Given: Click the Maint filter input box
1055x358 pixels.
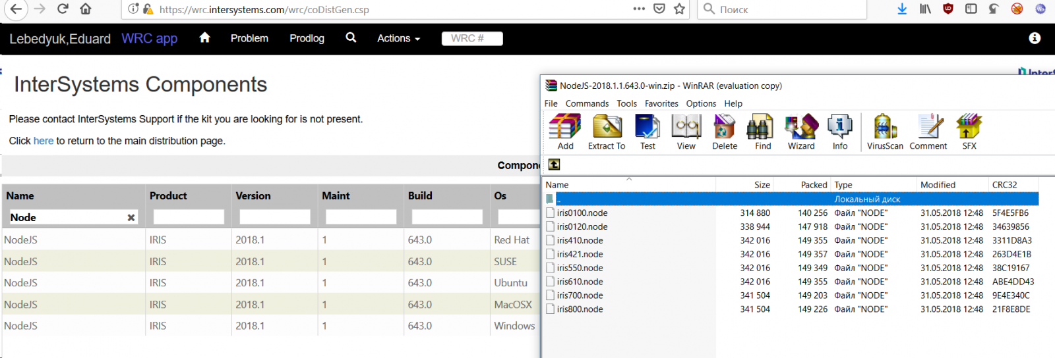Looking at the screenshot, I should coord(361,217).
